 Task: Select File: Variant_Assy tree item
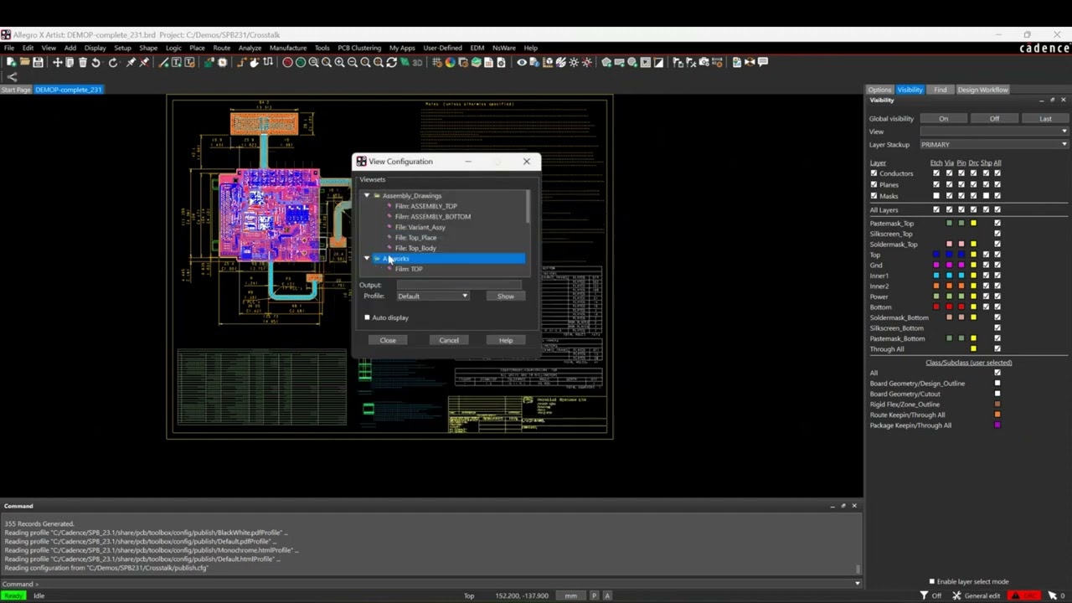[x=420, y=227]
